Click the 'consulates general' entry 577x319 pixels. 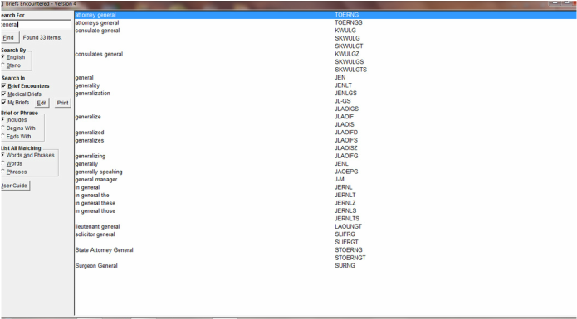coord(99,54)
